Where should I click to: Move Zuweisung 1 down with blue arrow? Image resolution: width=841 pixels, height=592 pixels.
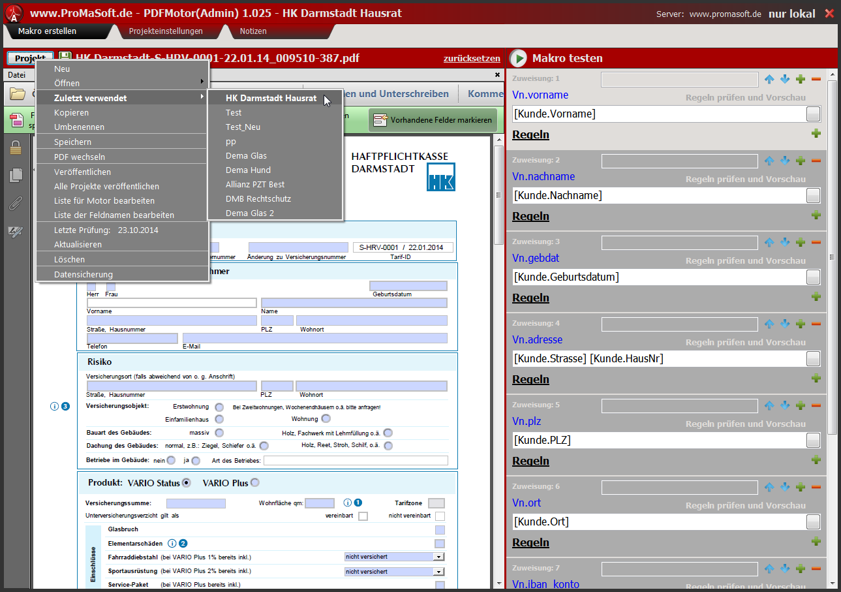[785, 79]
